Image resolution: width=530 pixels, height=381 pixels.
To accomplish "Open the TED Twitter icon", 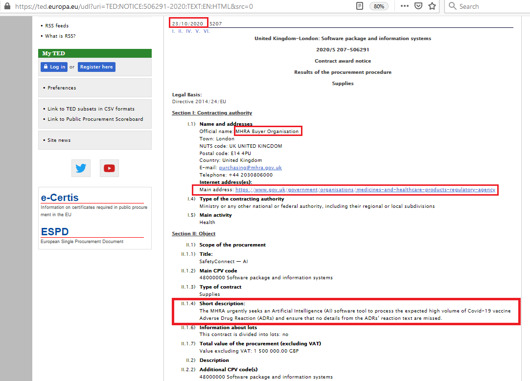I will pyautogui.click(x=81, y=168).
